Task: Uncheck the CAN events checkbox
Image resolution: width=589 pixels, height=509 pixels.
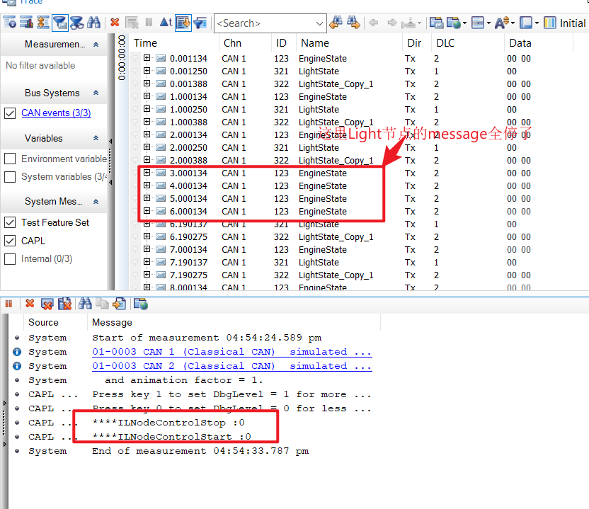Action: pos(10,113)
